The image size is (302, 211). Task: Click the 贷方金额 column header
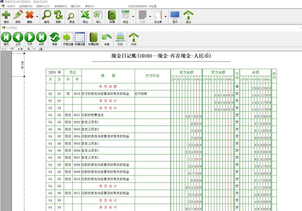pos(218,72)
